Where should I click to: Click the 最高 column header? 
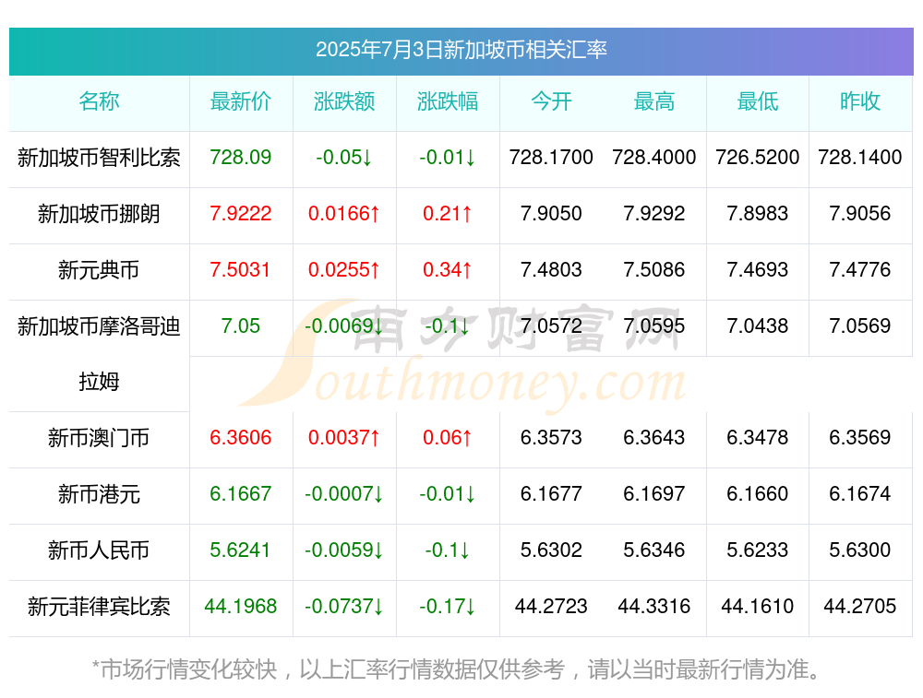tap(654, 101)
